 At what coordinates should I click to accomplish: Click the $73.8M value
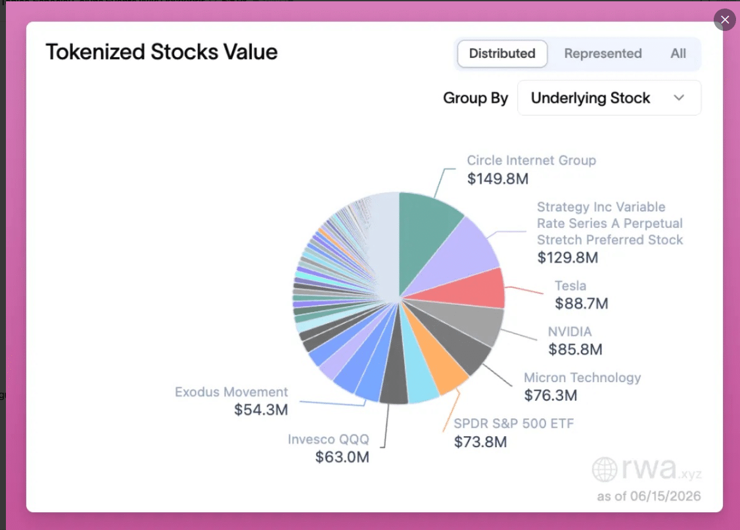click(x=480, y=442)
